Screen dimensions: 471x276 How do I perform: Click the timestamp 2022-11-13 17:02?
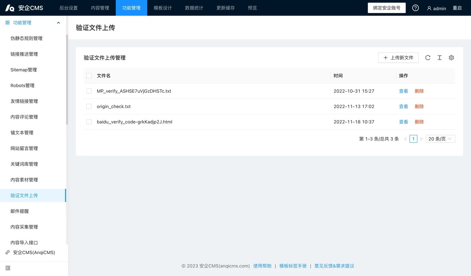[354, 106]
